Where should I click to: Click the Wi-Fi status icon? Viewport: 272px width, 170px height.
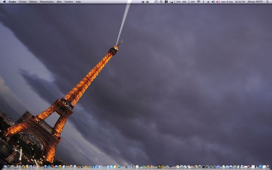[198, 2]
